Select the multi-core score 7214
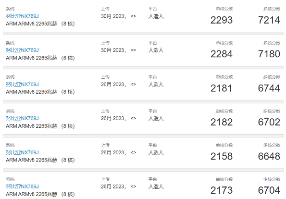 [x=269, y=20]
